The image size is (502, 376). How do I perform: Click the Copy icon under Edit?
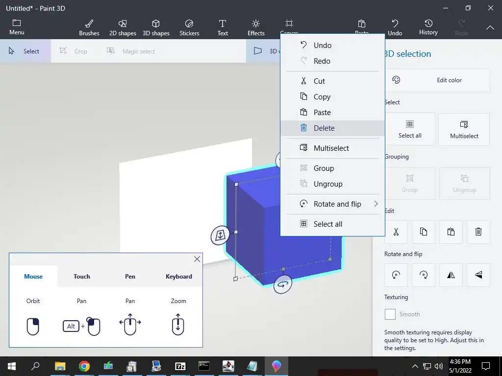tap(423, 232)
